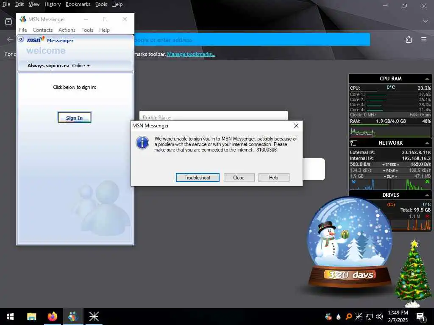Screen dimensions: 434x325
Task: Click the monitor icon in NETWORK widget header
Action: (354, 143)
